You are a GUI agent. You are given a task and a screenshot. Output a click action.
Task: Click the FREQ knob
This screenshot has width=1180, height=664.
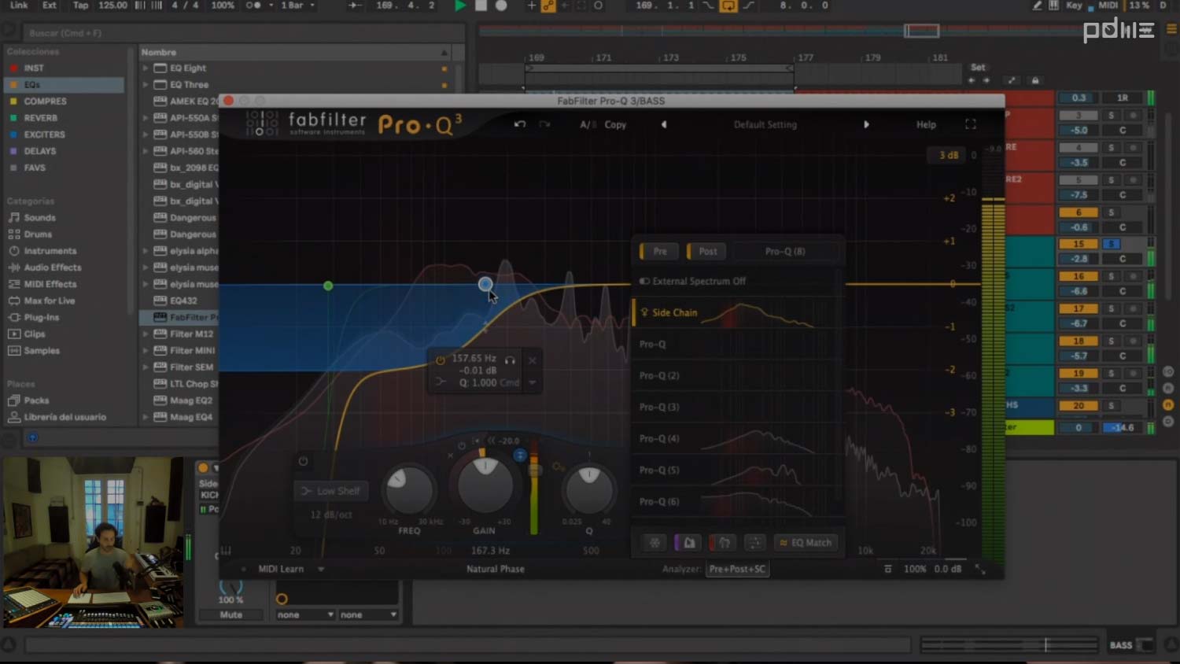(408, 489)
